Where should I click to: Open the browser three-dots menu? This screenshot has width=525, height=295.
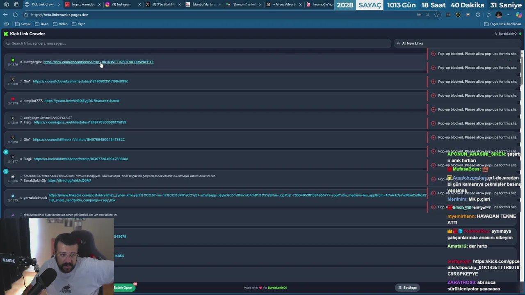tap(509, 15)
